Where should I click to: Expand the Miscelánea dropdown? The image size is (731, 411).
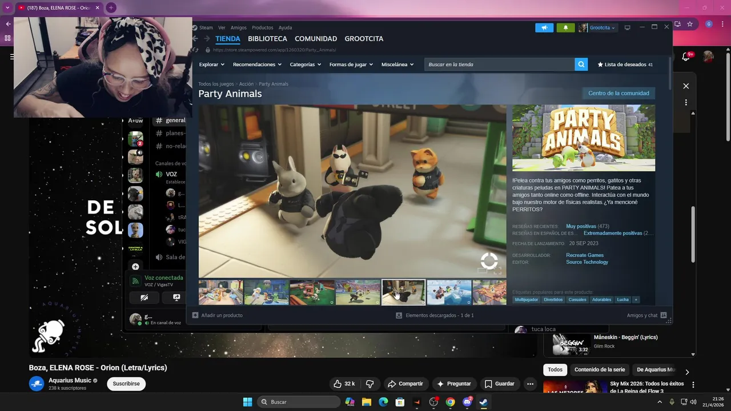pos(397,65)
